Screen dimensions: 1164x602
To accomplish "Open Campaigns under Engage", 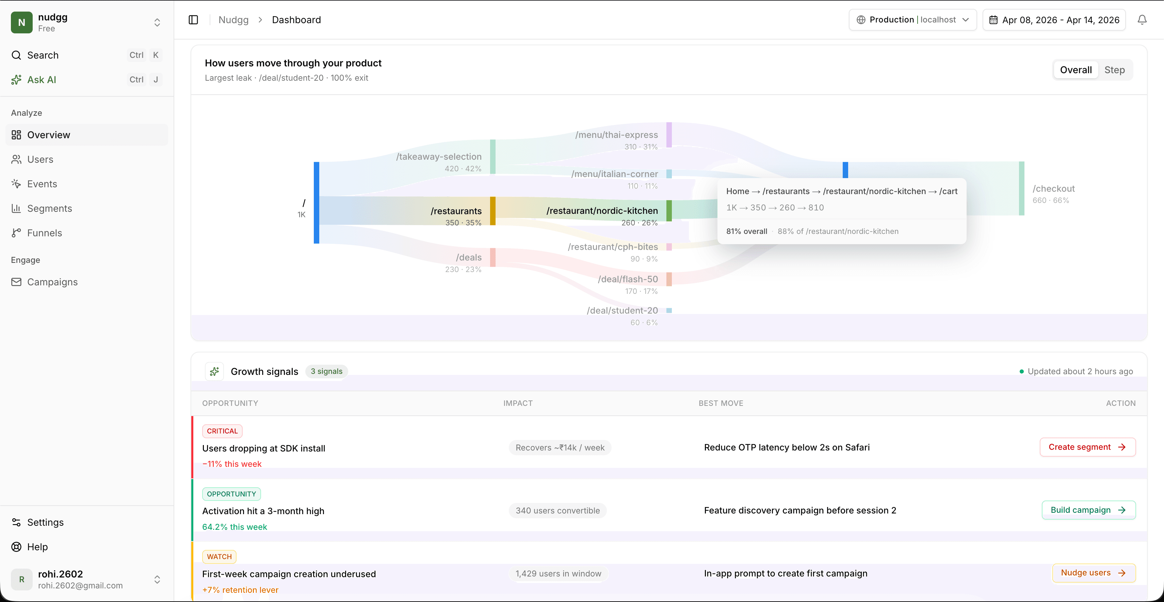I will 87,282.
